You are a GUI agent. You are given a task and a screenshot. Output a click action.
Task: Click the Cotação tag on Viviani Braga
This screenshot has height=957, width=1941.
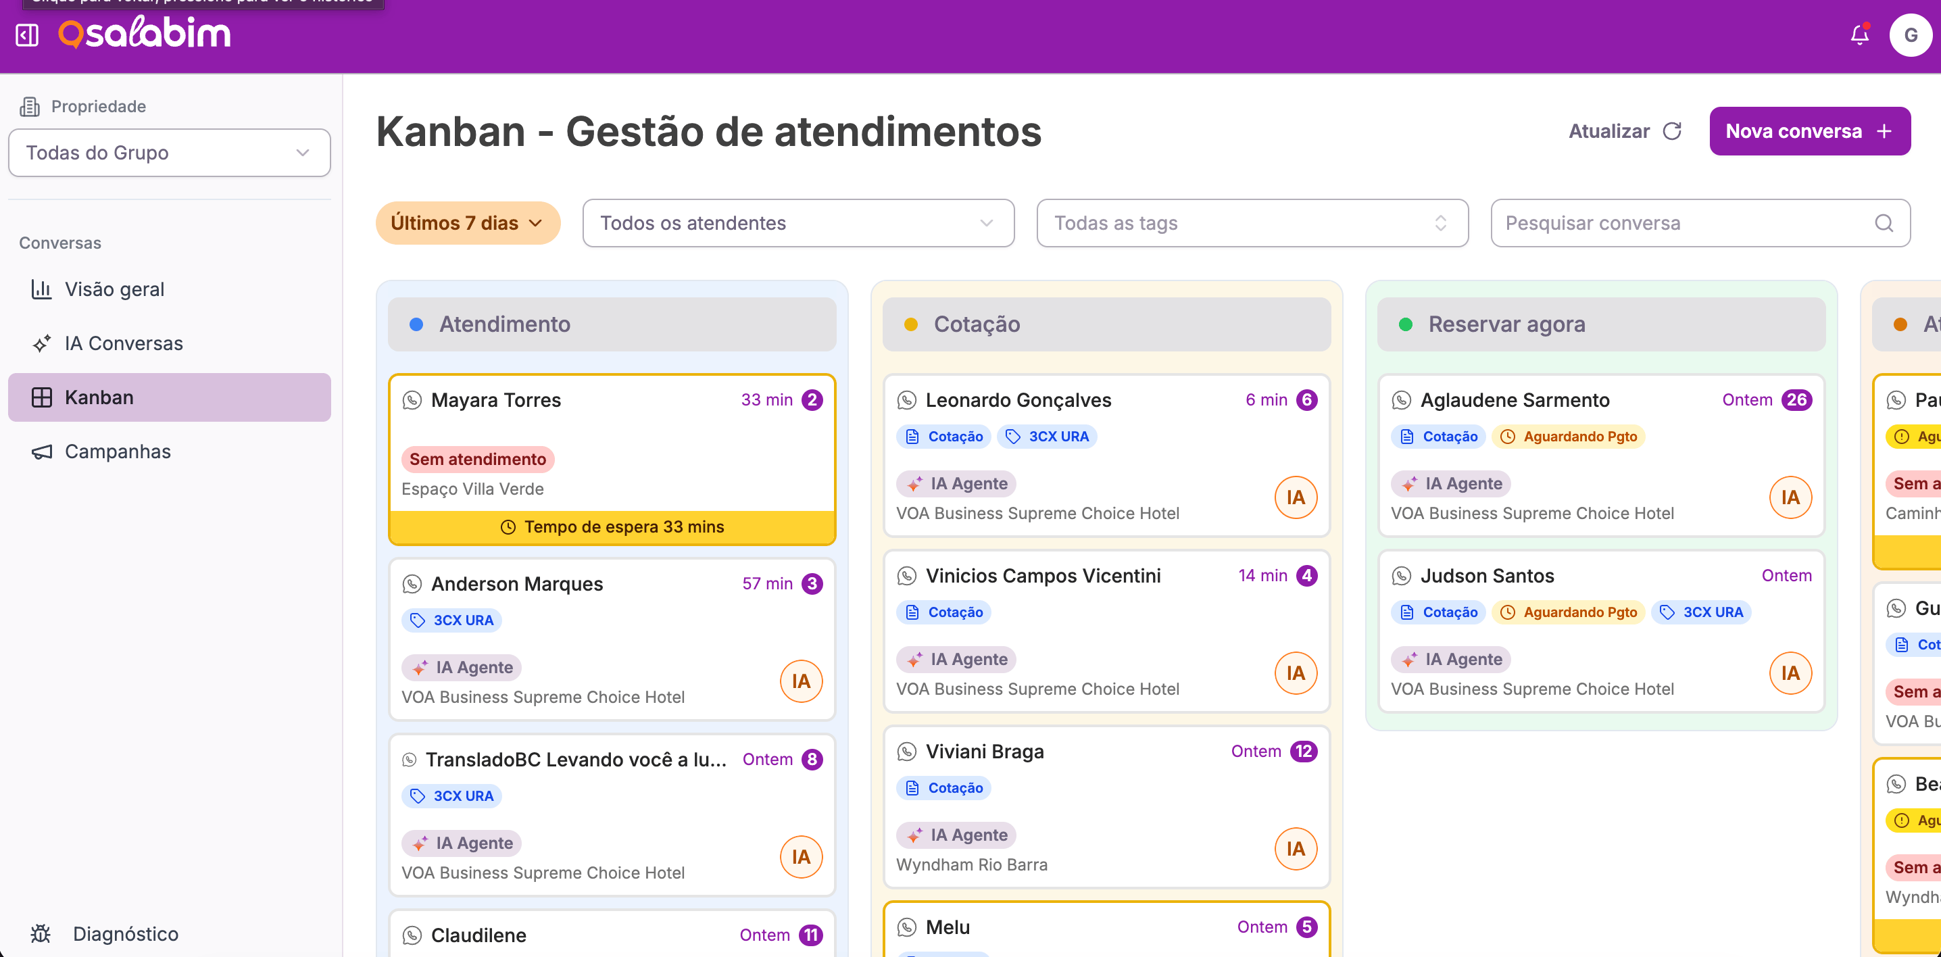pos(943,787)
